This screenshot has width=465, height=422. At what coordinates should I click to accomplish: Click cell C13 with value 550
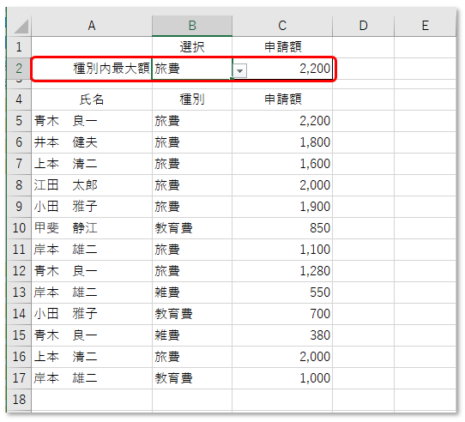[x=282, y=292]
